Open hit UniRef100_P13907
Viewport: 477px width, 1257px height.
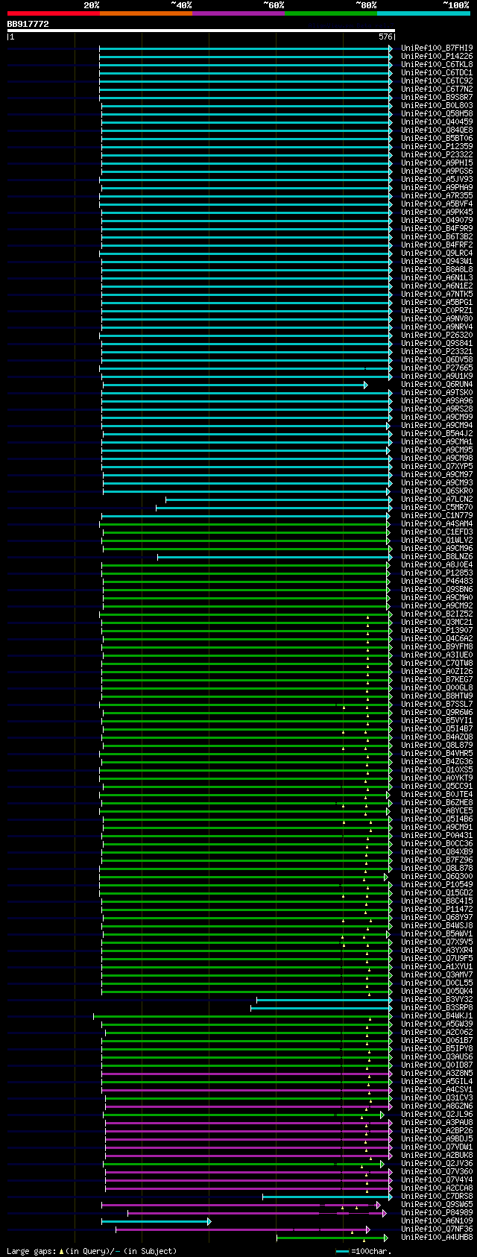coord(437,631)
